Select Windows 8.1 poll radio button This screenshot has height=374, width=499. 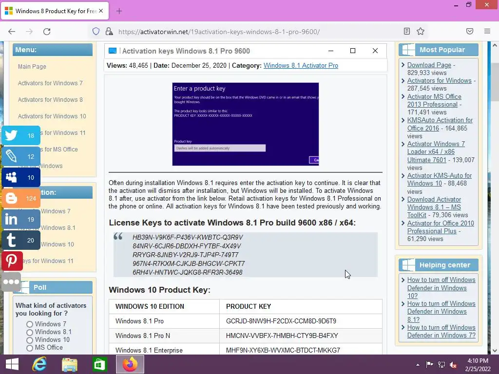pos(30,332)
